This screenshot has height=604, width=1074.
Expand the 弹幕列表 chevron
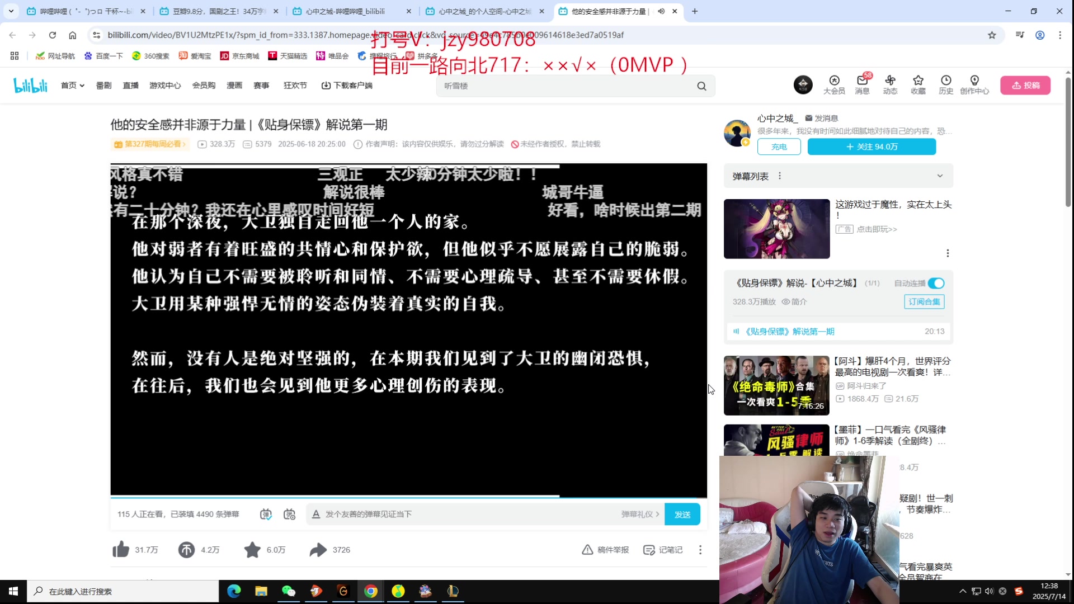click(940, 176)
